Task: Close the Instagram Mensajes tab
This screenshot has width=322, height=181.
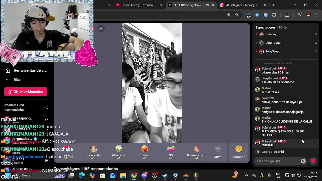Action: tap(265, 5)
